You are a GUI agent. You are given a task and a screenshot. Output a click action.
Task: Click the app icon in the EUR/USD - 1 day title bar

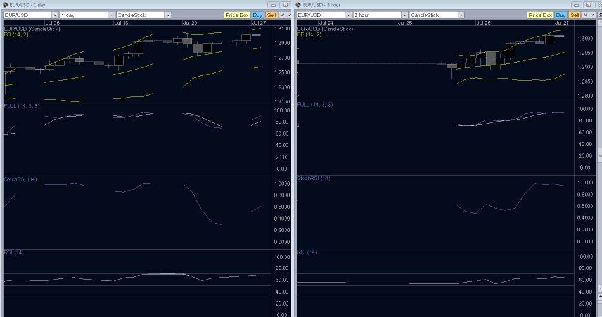[x=5, y=4]
